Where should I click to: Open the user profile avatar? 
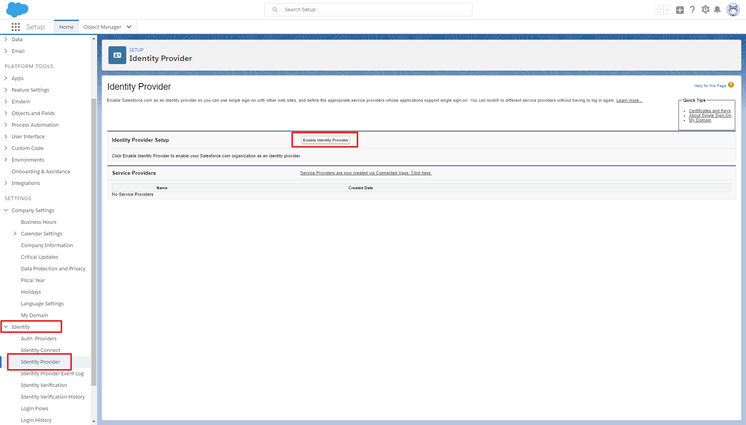[x=733, y=10]
